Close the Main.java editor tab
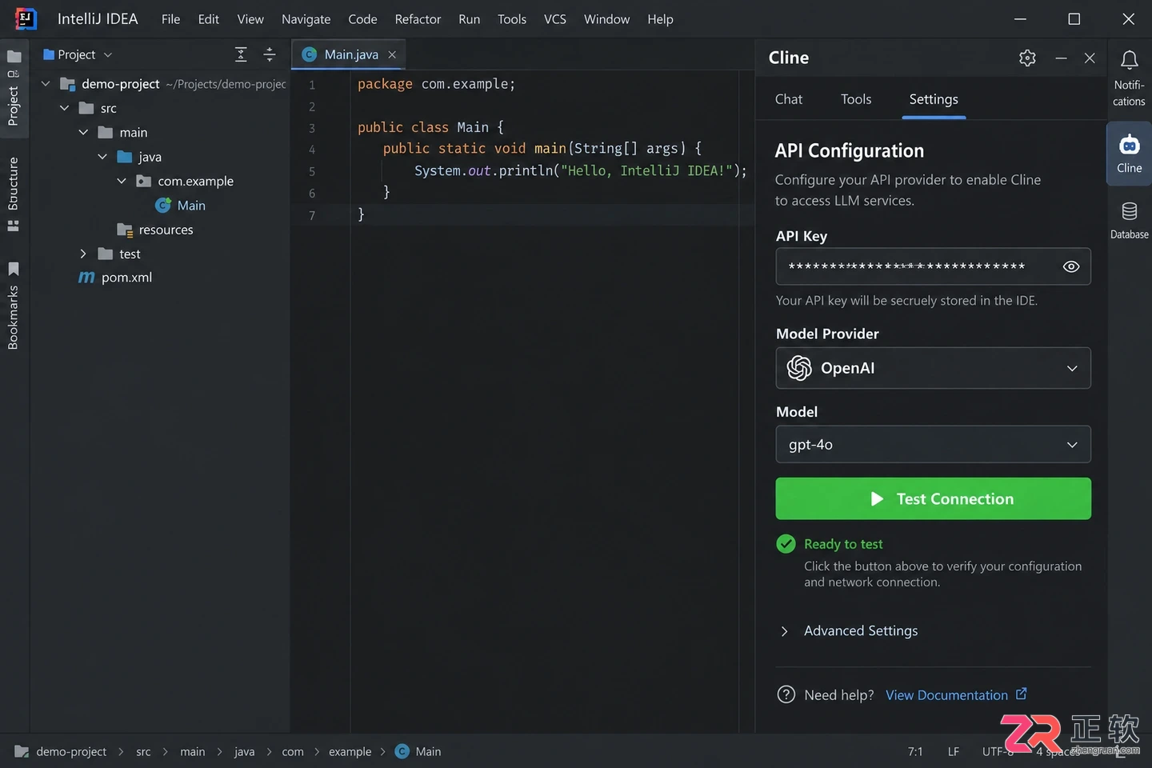Viewport: 1152px width, 768px height. pos(392,54)
